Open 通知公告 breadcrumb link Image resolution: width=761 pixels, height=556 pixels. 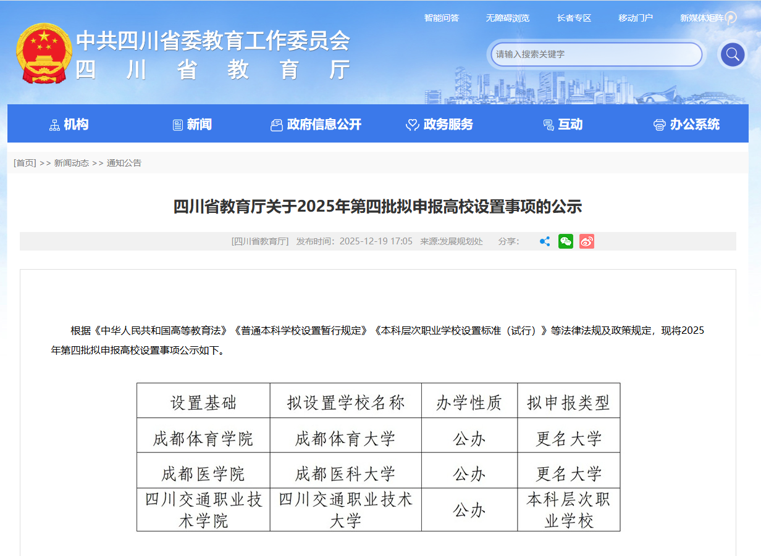[124, 163]
